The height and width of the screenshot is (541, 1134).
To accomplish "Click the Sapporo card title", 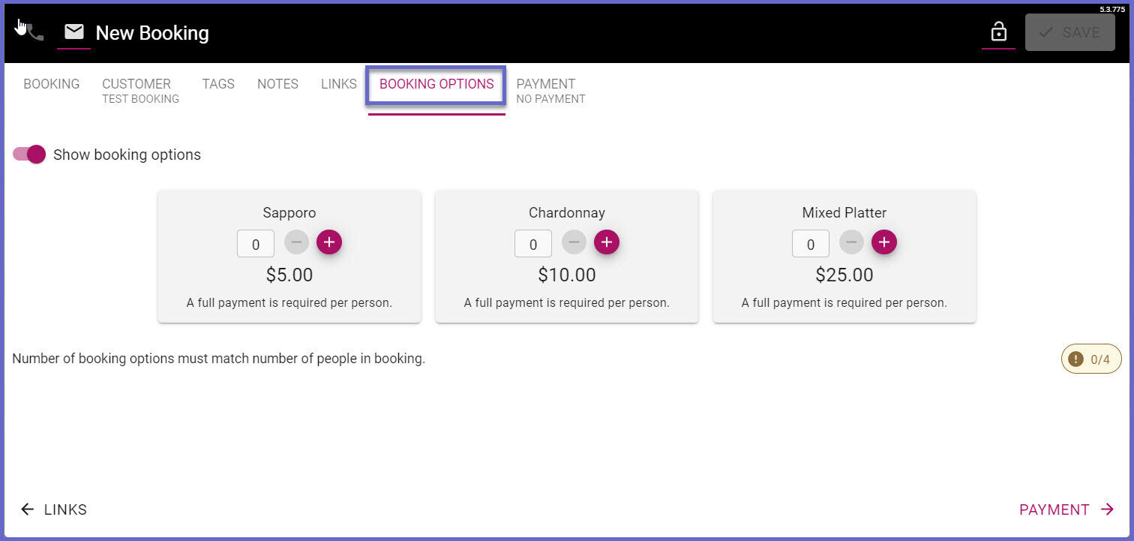I will pyautogui.click(x=289, y=213).
